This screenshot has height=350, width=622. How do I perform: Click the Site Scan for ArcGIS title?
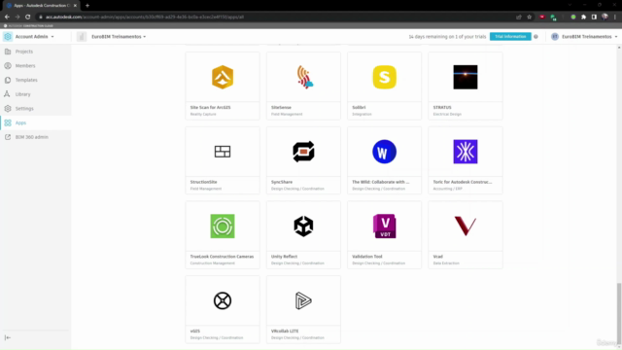coord(210,108)
